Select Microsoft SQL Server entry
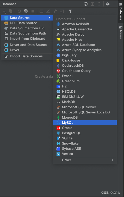The height and width of the screenshot is (197, 124). [x=85, y=107]
